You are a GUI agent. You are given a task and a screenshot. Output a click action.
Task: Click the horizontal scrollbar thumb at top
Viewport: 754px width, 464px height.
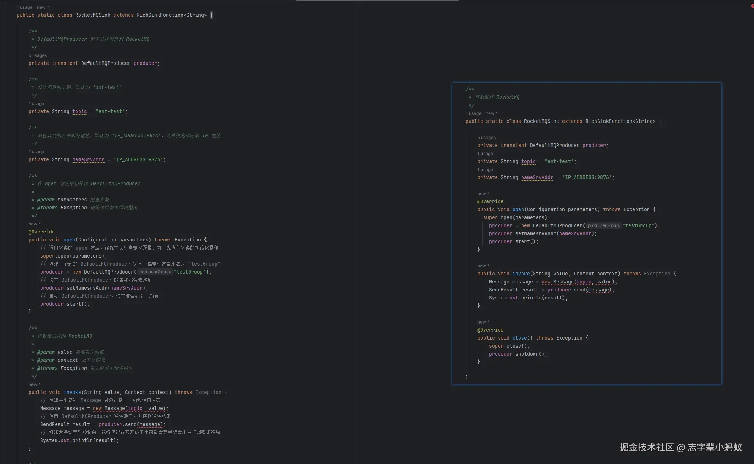tap(377, 0)
